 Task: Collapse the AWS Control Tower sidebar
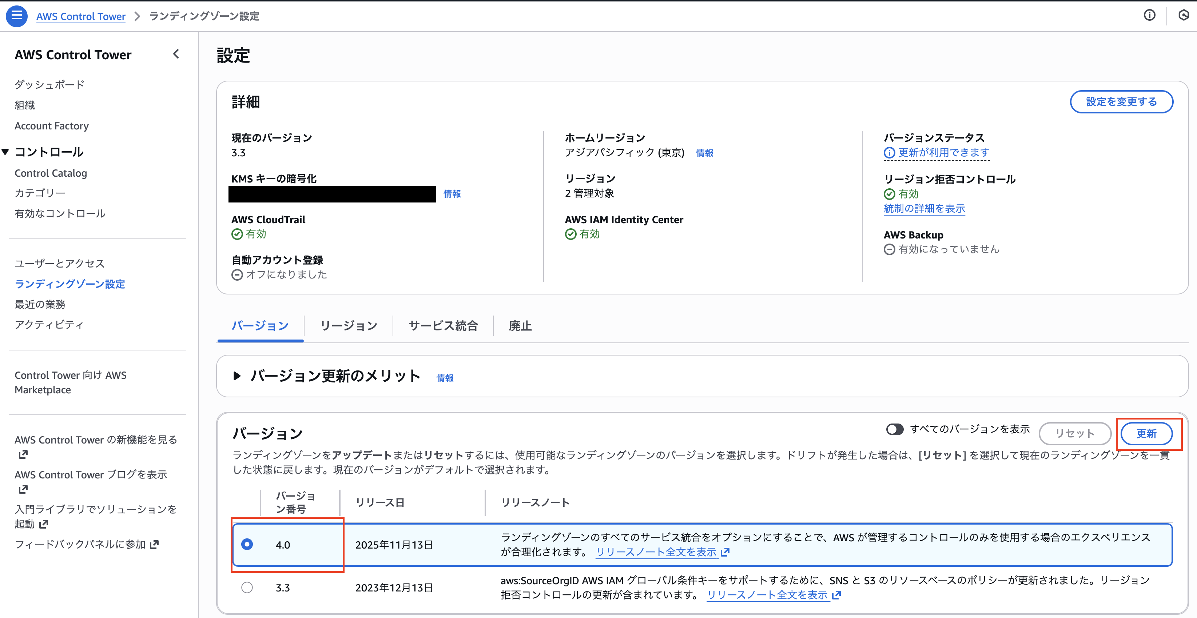[x=176, y=54]
